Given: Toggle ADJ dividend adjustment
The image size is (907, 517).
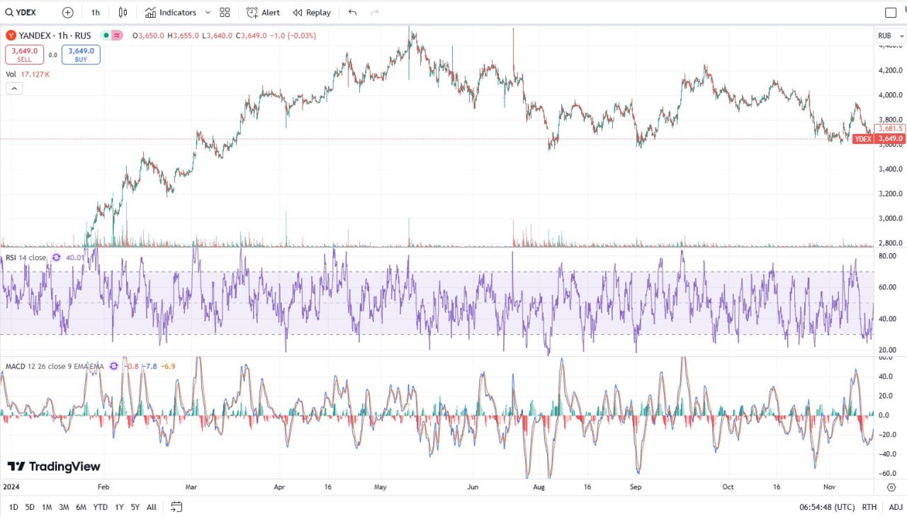Looking at the screenshot, I should [896, 507].
